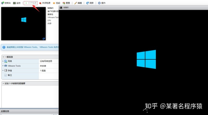This screenshot has width=208, height=115.
Task: Select the 没有网络信息 value text
Action: pos(46,61)
